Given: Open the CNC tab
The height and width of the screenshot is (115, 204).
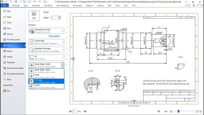Looking at the screenshot, I should click(134, 5).
